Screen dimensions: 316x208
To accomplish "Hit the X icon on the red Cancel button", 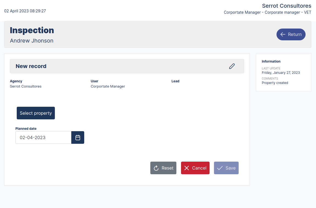I will click(x=187, y=168).
